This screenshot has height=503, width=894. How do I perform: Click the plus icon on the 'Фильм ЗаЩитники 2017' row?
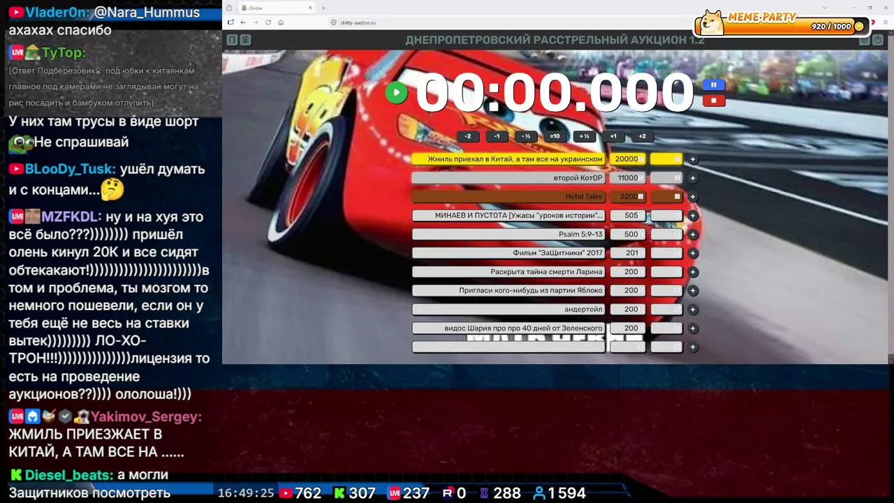(693, 253)
